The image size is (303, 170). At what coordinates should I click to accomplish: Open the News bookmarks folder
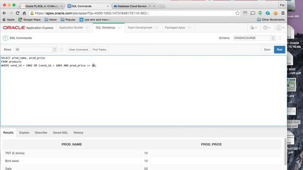click(x=51, y=20)
